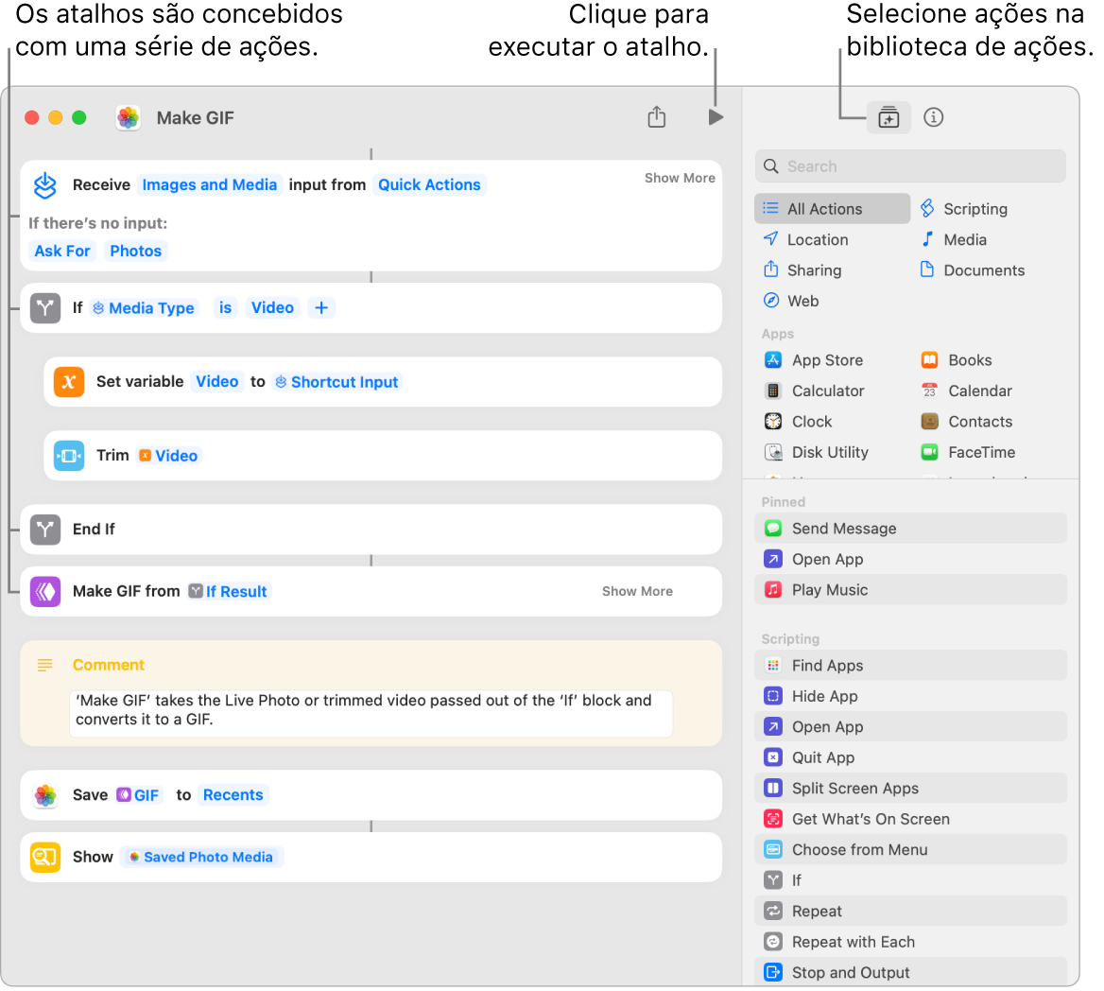
Task: Select the Scripting category
Action: 964,208
